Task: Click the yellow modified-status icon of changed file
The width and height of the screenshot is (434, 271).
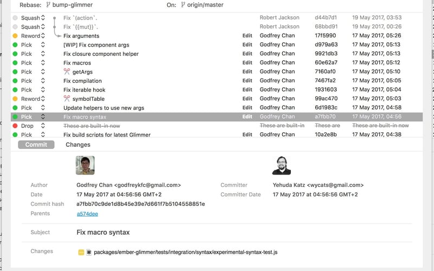Action: (81, 252)
